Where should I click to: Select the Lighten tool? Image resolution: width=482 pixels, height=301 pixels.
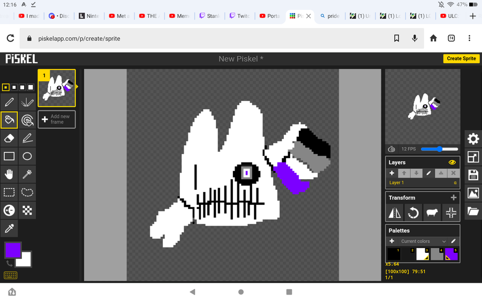tap(9, 211)
